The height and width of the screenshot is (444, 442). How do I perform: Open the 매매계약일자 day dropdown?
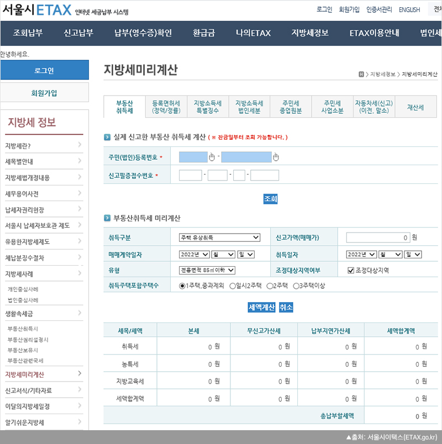tap(246, 255)
